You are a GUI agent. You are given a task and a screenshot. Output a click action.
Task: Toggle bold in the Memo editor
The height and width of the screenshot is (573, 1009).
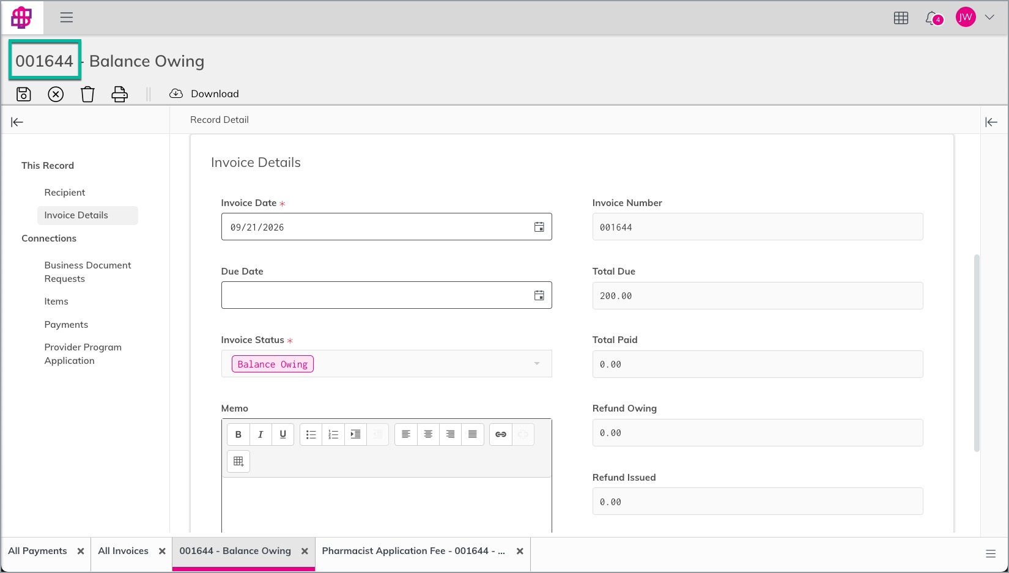tap(238, 435)
